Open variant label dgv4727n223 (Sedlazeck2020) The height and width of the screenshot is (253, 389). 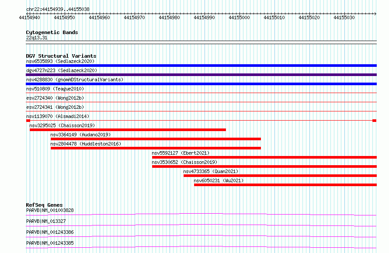click(x=62, y=70)
